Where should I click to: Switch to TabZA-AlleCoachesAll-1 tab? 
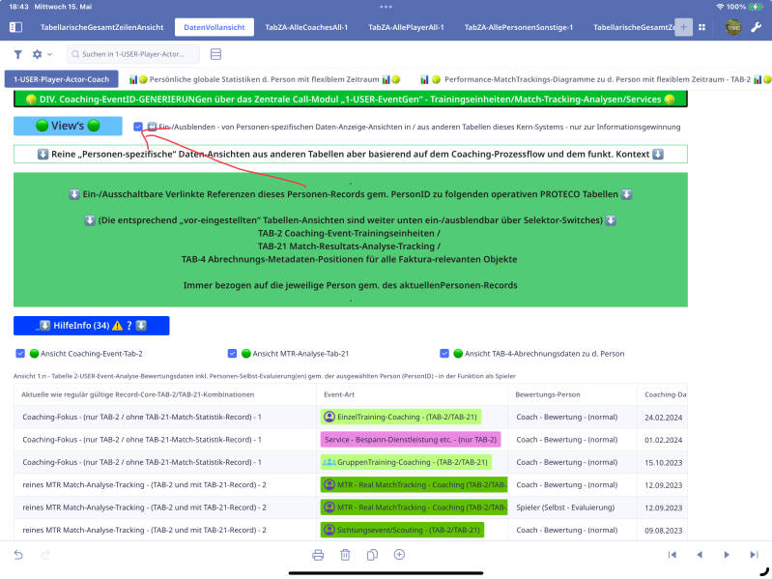(x=306, y=27)
